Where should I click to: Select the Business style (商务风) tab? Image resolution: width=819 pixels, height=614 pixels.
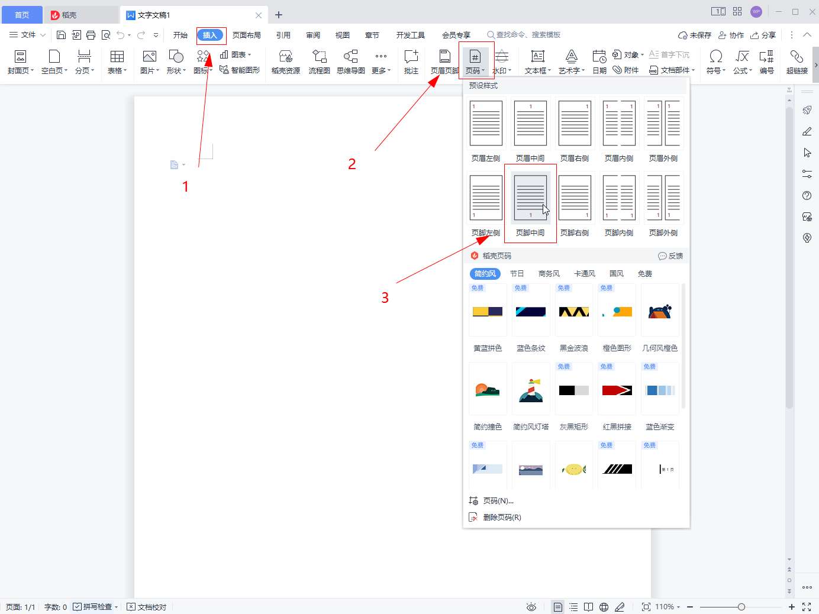[x=549, y=273]
